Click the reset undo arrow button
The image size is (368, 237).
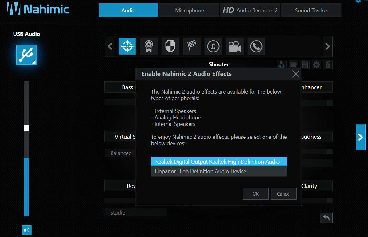pyautogui.click(x=326, y=218)
